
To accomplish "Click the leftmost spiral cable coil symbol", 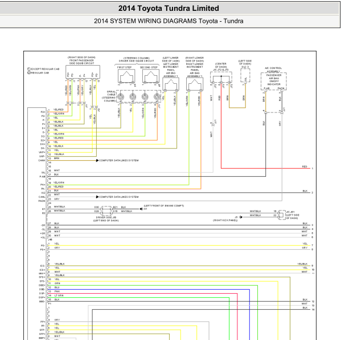I will [121, 97].
